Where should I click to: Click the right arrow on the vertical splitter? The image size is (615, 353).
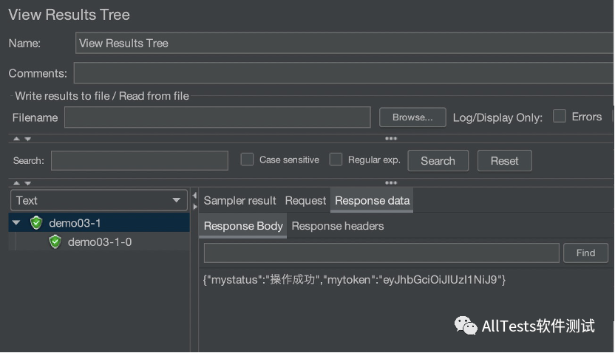(195, 207)
